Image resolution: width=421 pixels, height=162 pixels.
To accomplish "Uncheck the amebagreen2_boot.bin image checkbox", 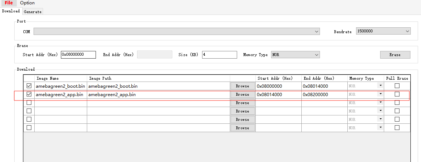I will pyautogui.click(x=29, y=86).
